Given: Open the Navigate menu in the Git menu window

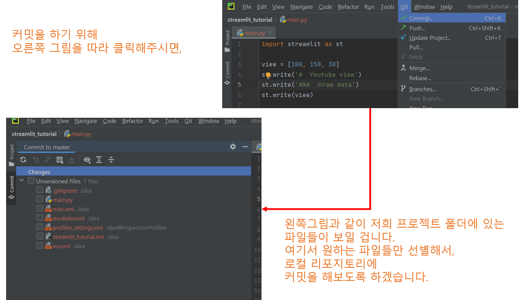Looking at the screenshot, I should (302, 7).
